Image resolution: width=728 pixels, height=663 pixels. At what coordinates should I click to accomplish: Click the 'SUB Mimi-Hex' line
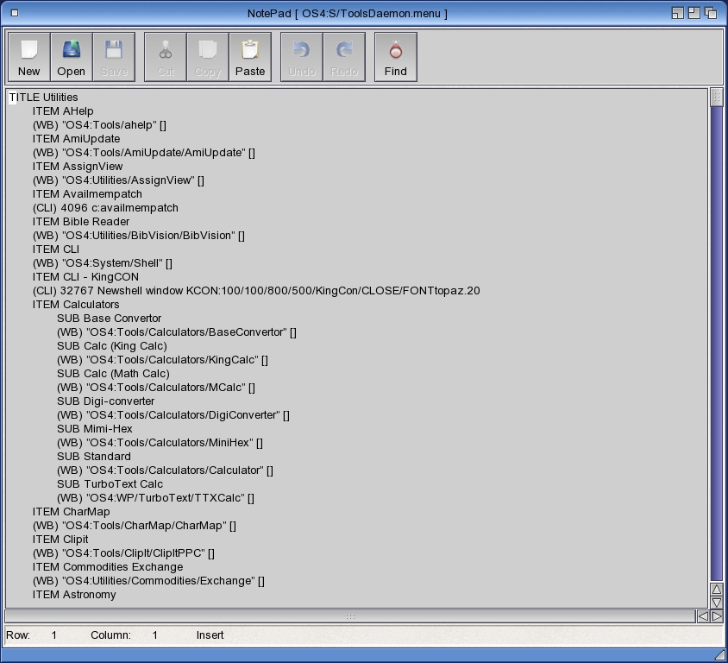click(x=95, y=429)
